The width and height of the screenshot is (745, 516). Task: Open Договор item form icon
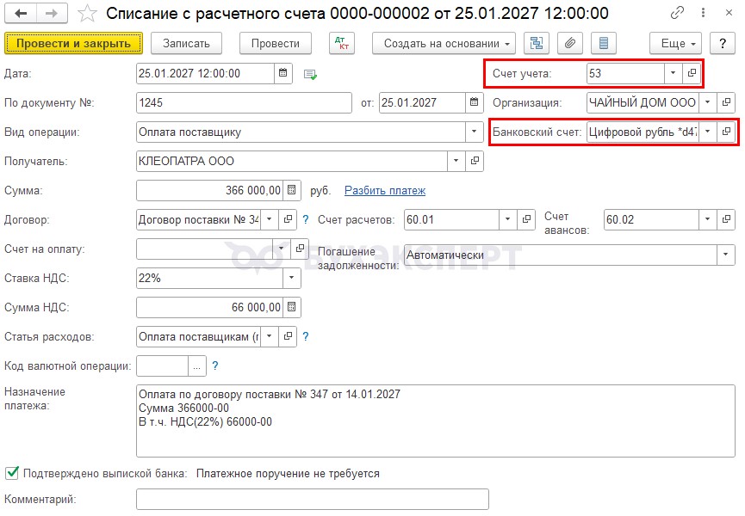click(288, 219)
